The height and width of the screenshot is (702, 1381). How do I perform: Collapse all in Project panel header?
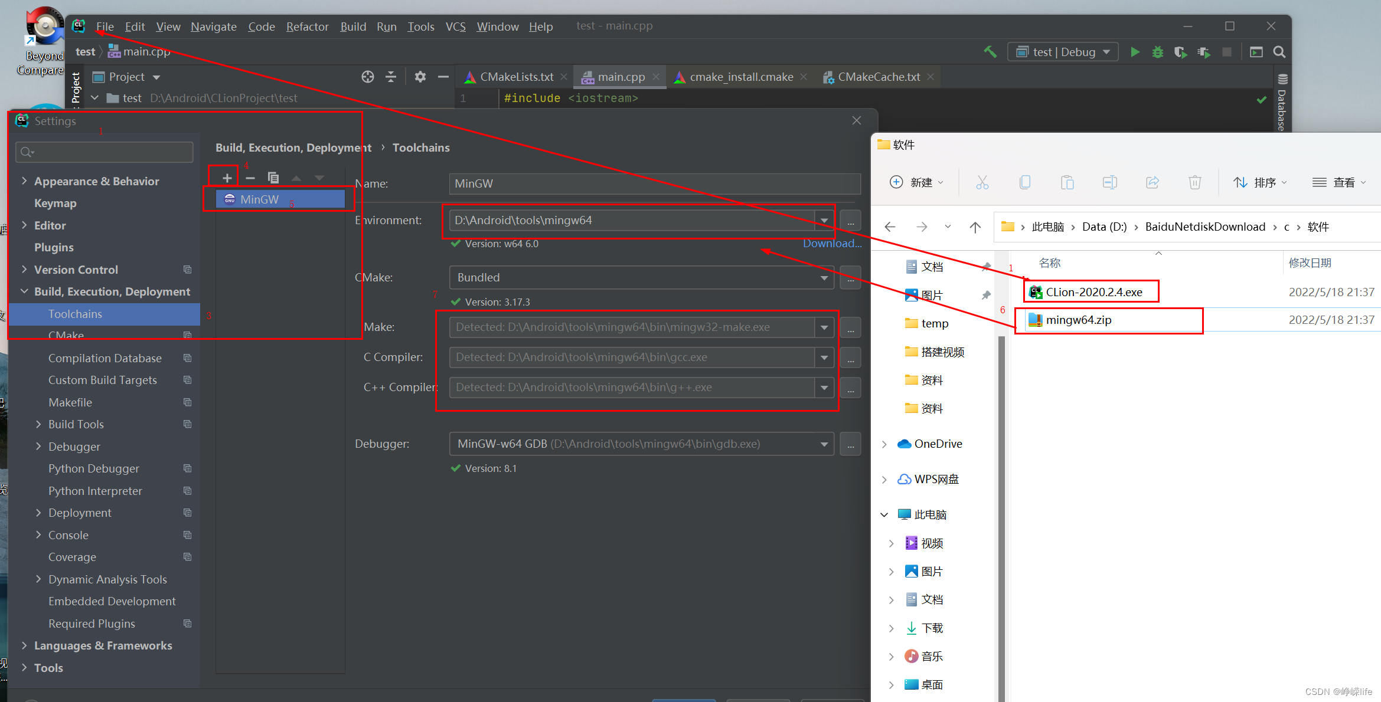click(391, 77)
